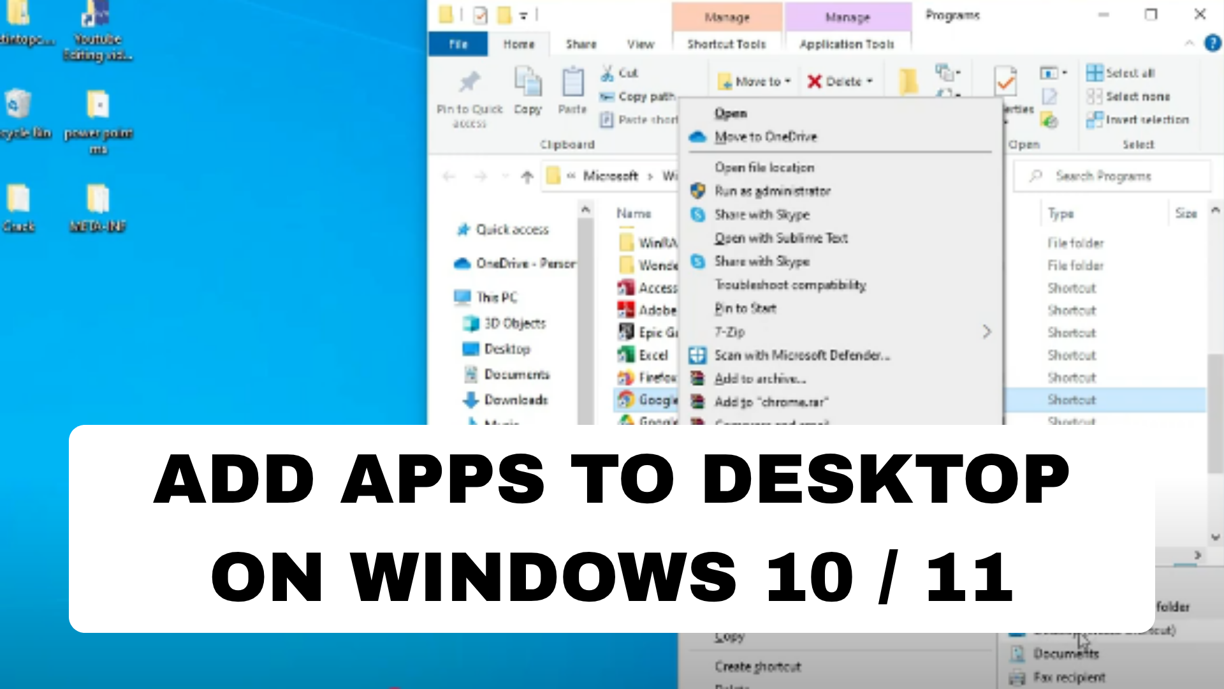The height and width of the screenshot is (689, 1224).
Task: Click Create shortcut in the lower context menu
Action: (x=758, y=667)
